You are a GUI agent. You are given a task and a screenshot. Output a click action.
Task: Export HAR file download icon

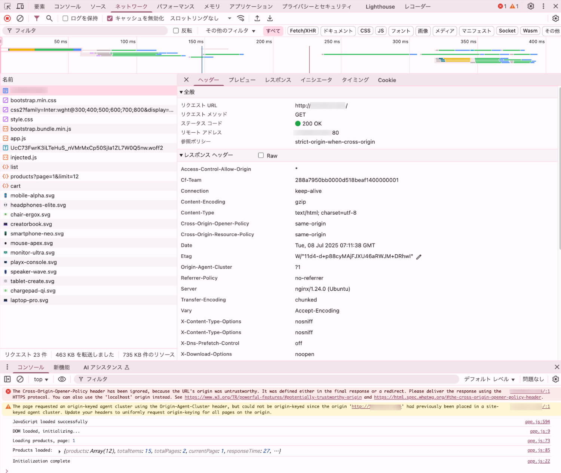pos(270,18)
